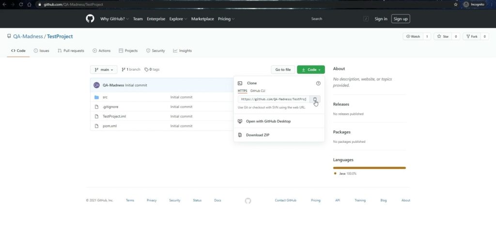Open the src folder name
The image size is (496, 245).
pyautogui.click(x=105, y=97)
